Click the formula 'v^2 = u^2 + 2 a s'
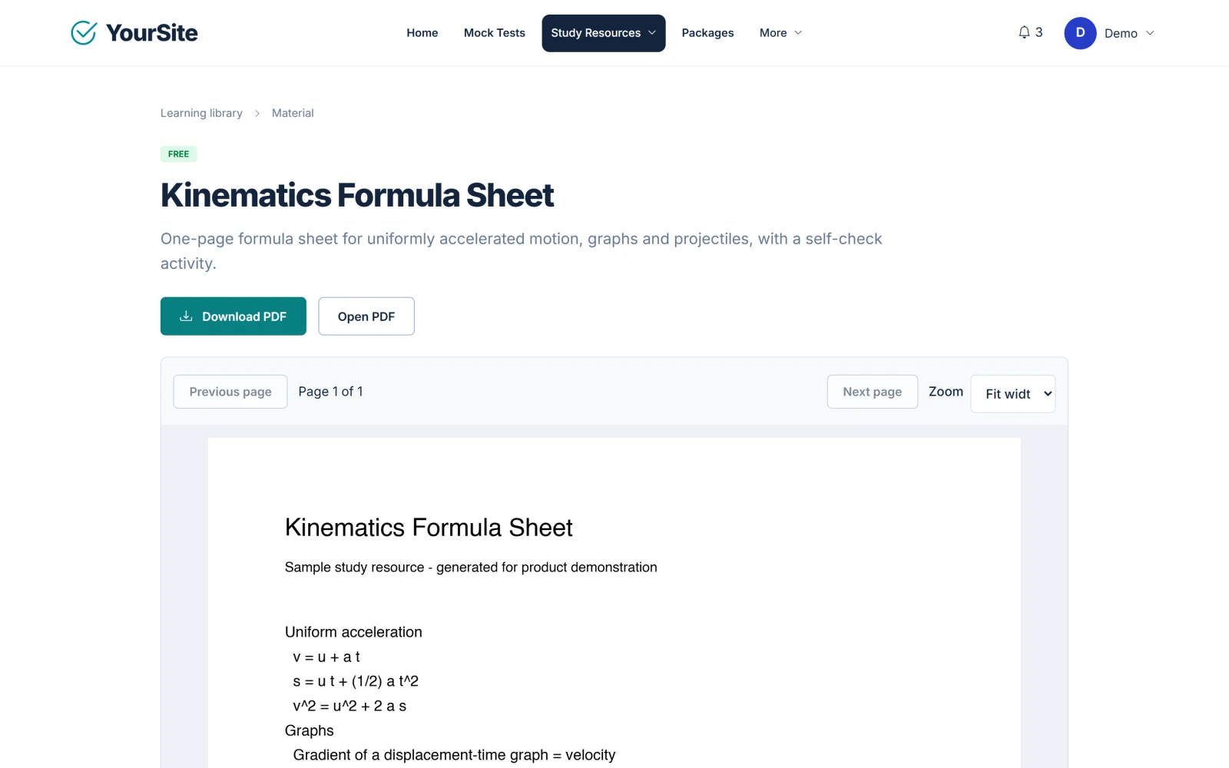1229x768 pixels. pyautogui.click(x=349, y=706)
